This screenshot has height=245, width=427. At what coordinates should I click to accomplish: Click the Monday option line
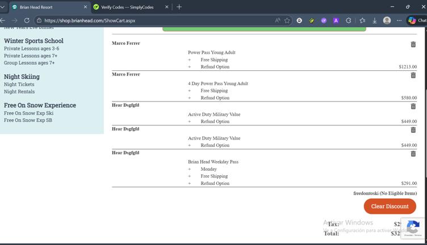point(208,169)
